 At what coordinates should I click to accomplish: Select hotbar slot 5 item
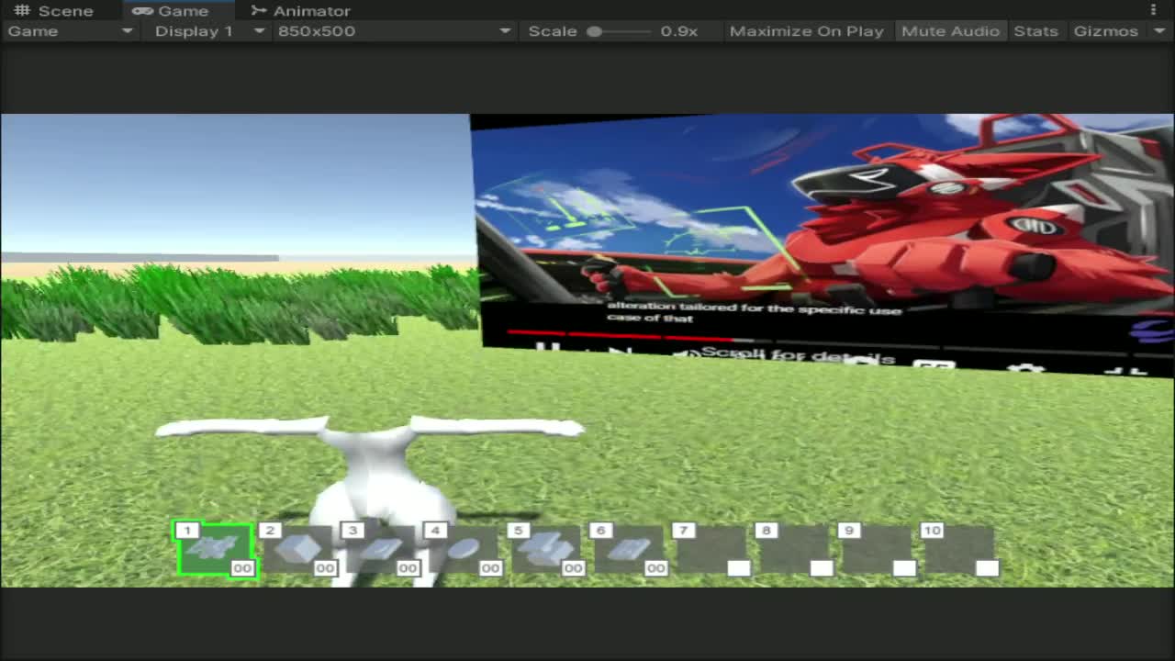[x=545, y=550]
